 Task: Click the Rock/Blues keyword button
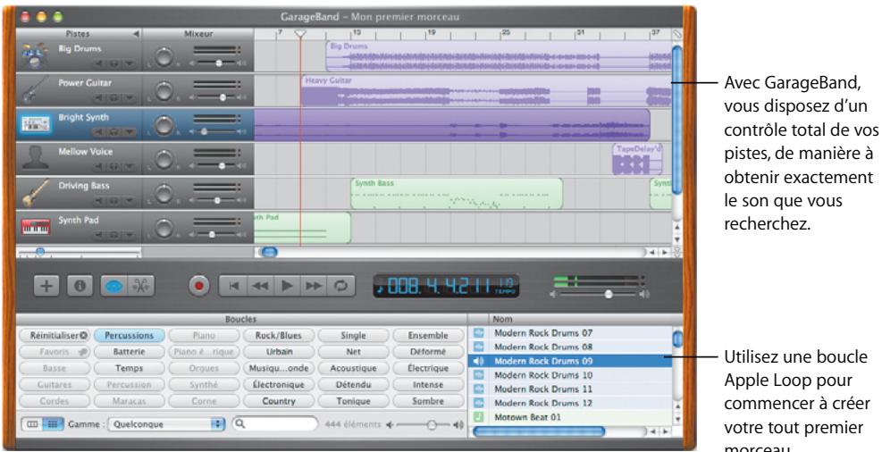pos(279,336)
